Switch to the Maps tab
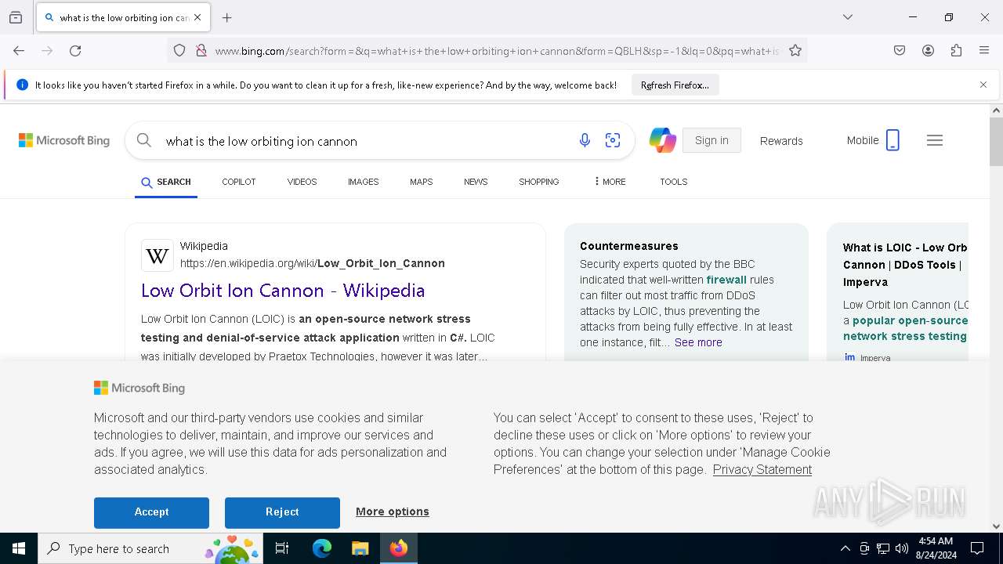The width and height of the screenshot is (1003, 564). point(421,182)
